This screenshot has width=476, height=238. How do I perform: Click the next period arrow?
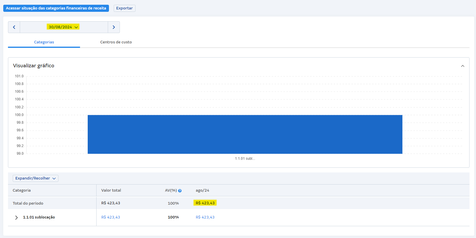(x=114, y=27)
